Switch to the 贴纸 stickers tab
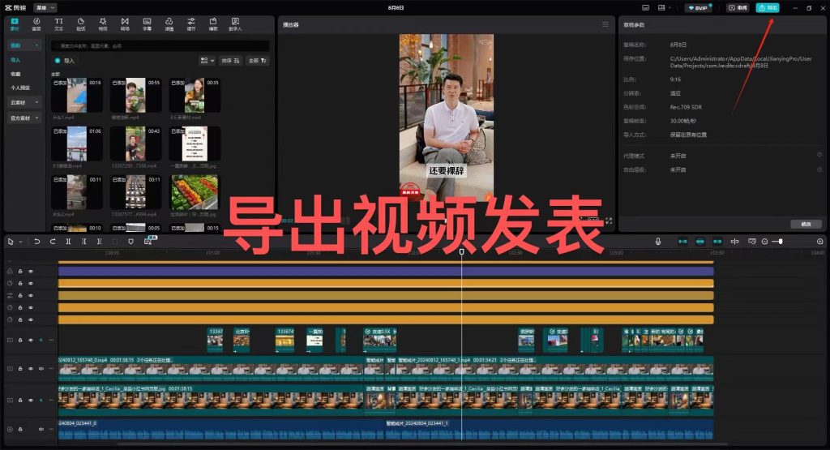The image size is (830, 450). pos(80,24)
